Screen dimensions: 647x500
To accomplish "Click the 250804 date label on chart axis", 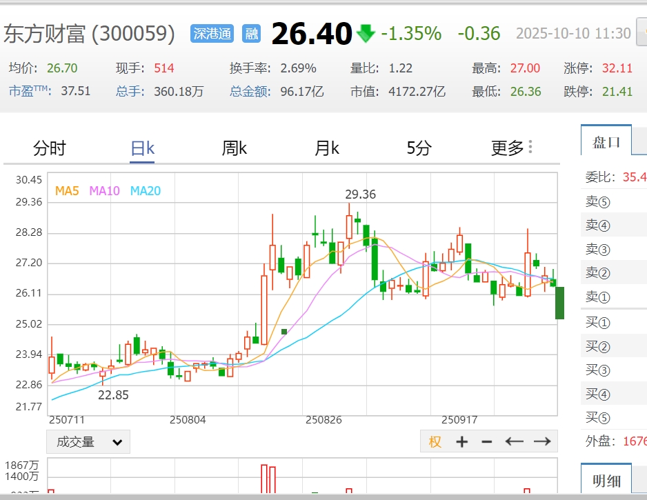I will click(x=188, y=420).
